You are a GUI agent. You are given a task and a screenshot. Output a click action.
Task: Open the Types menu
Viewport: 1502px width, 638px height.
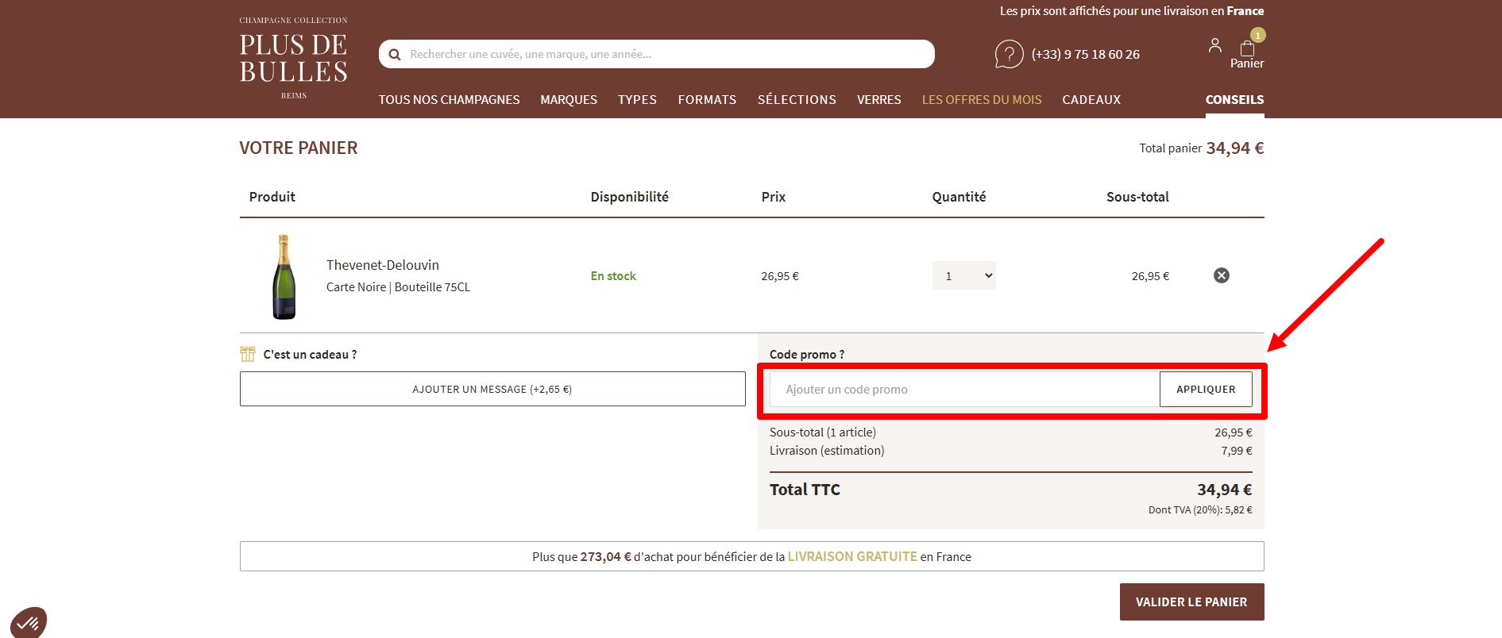pyautogui.click(x=637, y=99)
